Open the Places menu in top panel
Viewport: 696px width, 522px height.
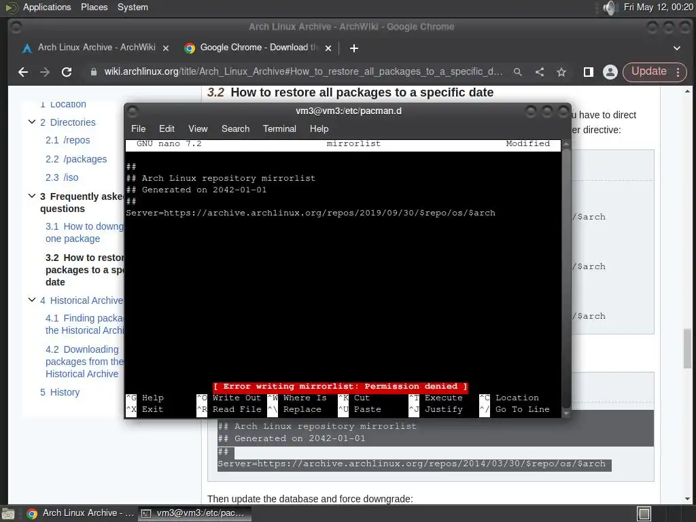(94, 7)
